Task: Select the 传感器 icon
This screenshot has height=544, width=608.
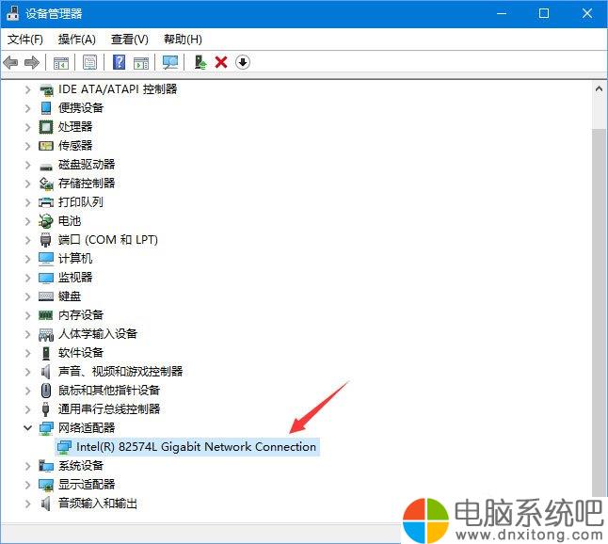Action: [46, 146]
